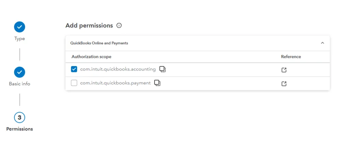The height and width of the screenshot is (141, 351).
Task: Click the Add permissions heading
Action: (89, 25)
